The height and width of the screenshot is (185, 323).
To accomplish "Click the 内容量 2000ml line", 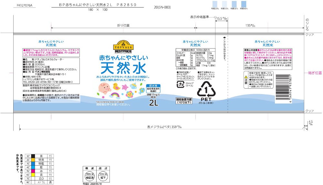I will pos(34,64).
